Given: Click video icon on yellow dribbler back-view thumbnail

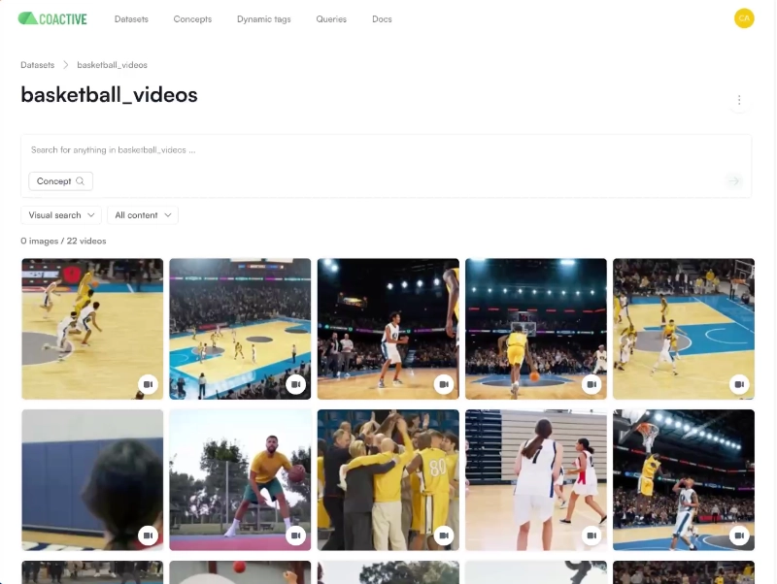Looking at the screenshot, I should point(591,384).
